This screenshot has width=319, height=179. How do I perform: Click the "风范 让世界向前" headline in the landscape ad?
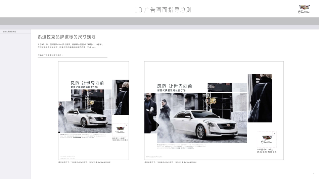175,86
